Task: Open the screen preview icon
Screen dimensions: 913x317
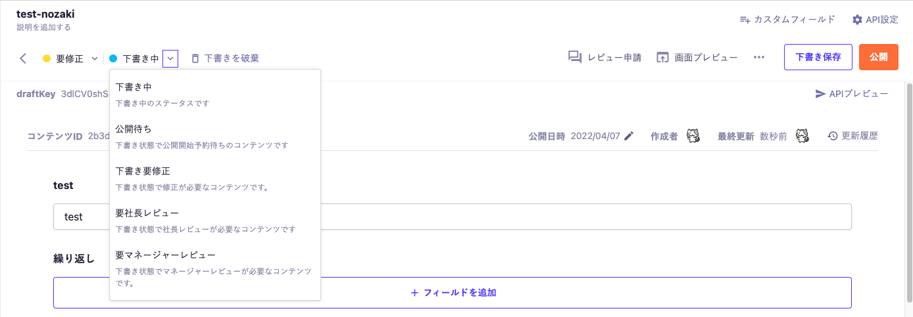Action: pyautogui.click(x=662, y=57)
